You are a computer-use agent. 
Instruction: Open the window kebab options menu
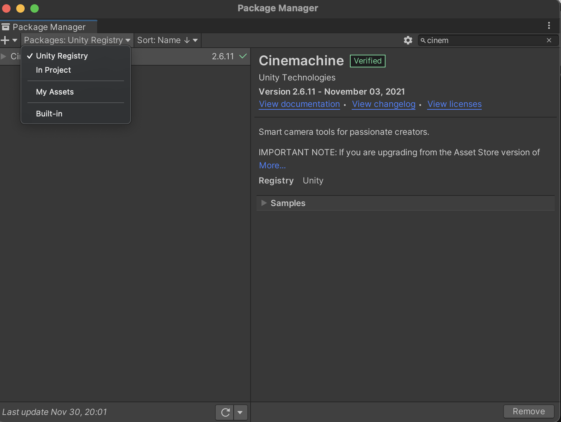point(549,25)
